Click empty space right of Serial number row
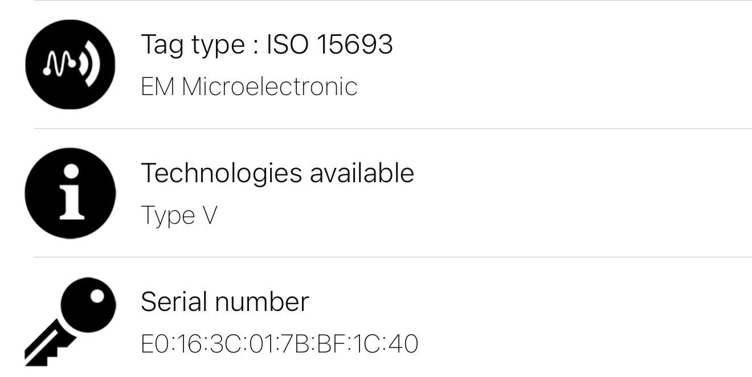This screenshot has width=752, height=377. 570,321
